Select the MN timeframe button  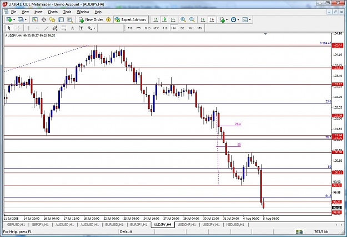pyautogui.click(x=200, y=28)
